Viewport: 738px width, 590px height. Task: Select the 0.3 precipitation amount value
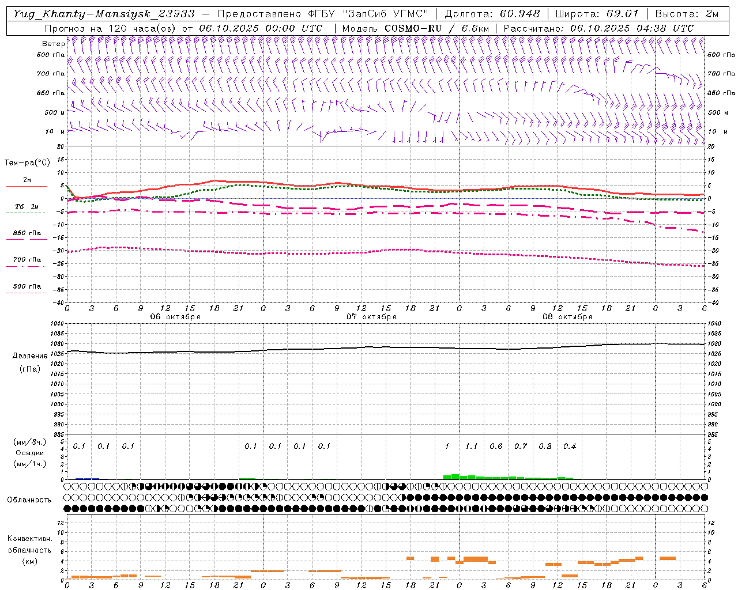tap(545, 446)
